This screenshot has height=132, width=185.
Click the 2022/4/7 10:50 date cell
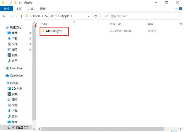pos(120,31)
